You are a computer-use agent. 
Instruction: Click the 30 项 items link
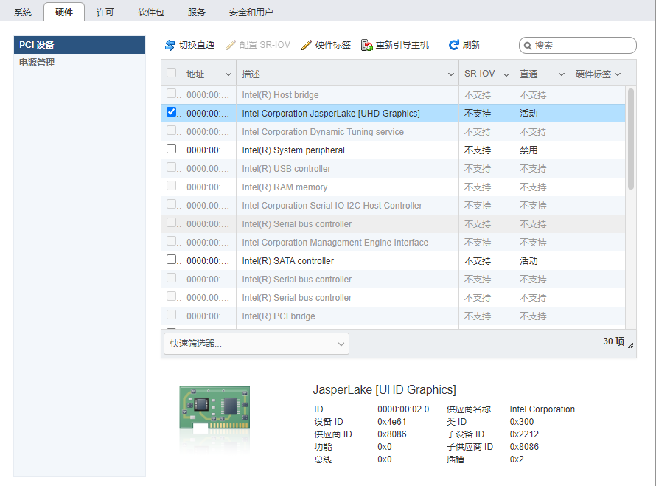pyautogui.click(x=614, y=341)
